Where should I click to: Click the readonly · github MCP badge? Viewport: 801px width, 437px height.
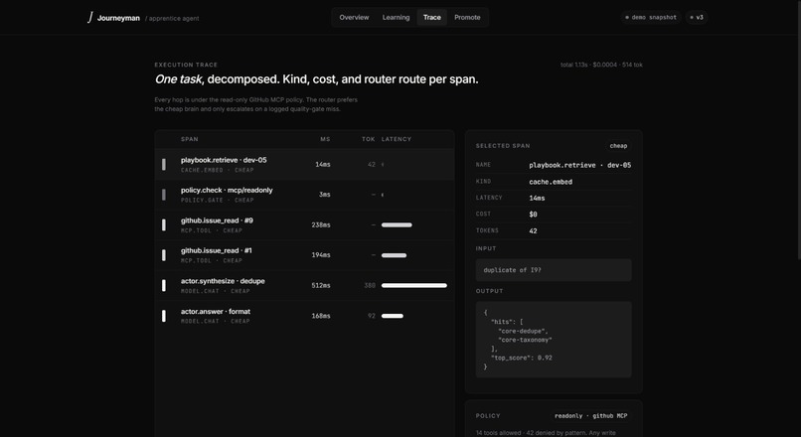tap(590, 416)
